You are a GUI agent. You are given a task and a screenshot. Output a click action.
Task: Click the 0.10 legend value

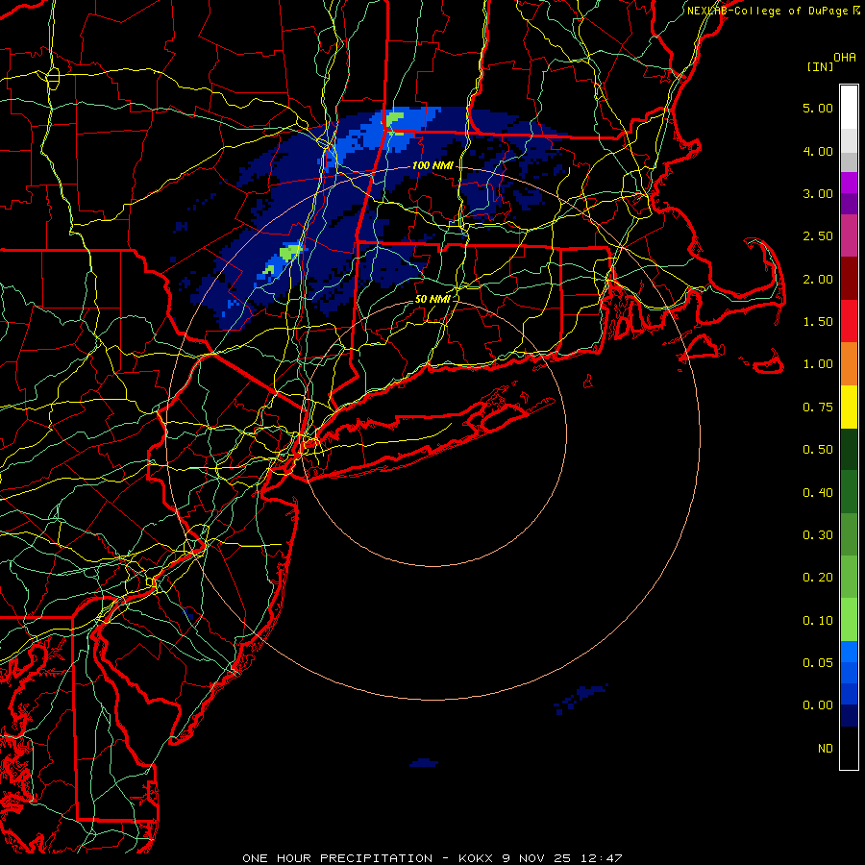818,621
